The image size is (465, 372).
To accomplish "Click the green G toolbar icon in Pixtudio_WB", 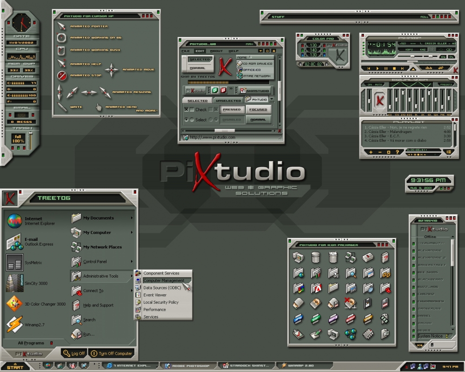I will (215, 90).
